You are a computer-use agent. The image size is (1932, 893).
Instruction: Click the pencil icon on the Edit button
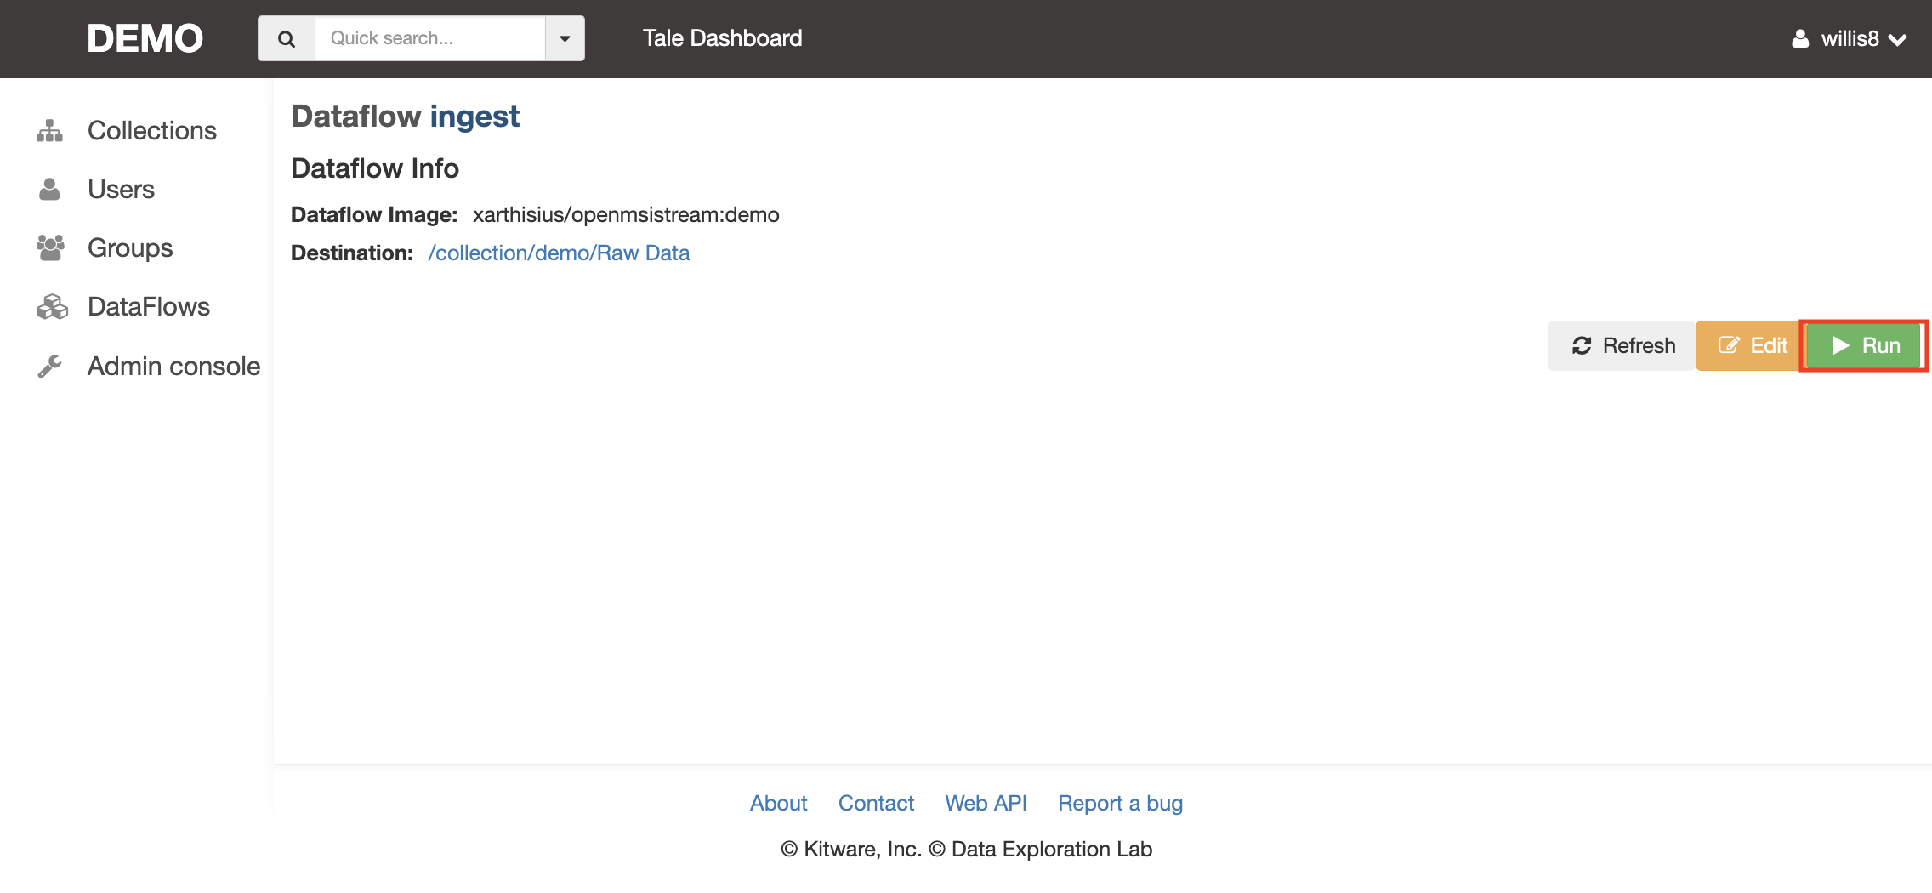[1729, 345]
